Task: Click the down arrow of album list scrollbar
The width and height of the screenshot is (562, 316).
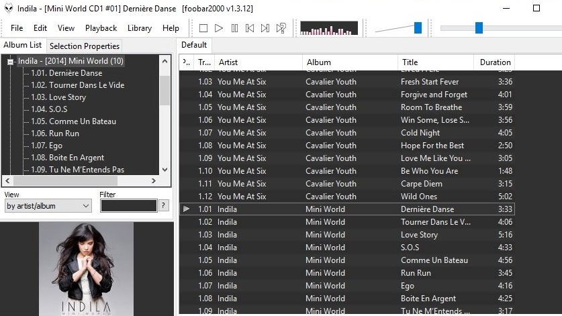Action: point(165,169)
